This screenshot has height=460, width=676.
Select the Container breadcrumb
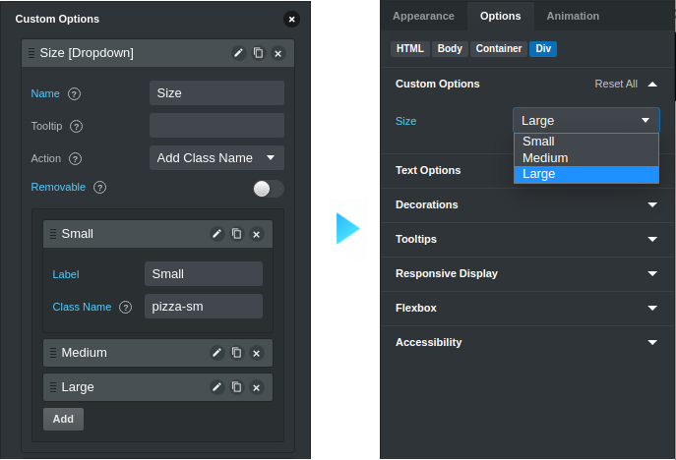point(499,49)
